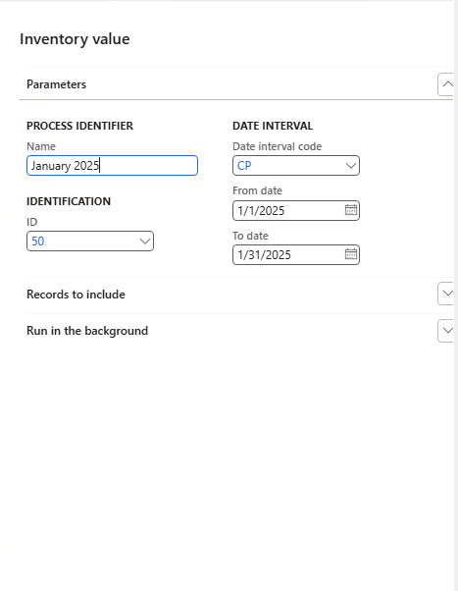
Task: Click the To date label
Action: click(250, 236)
